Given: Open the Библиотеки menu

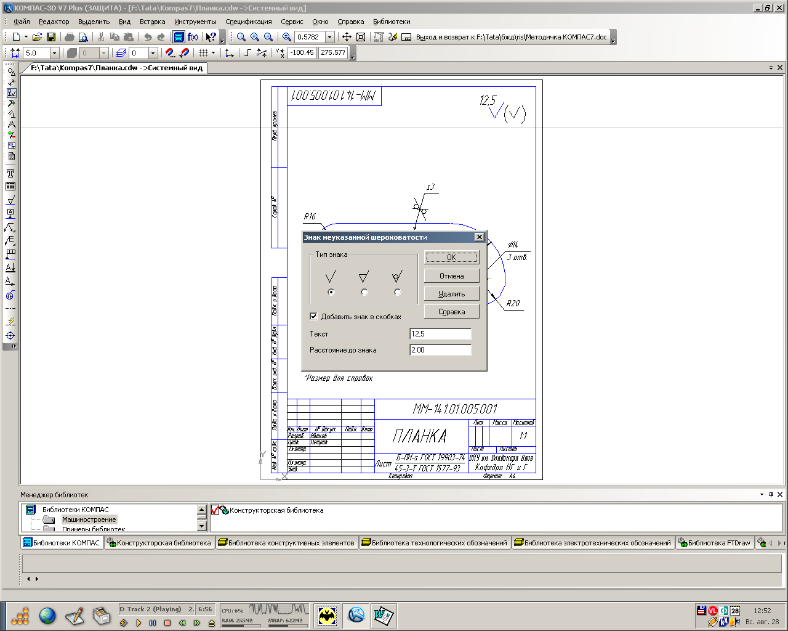Looking at the screenshot, I should pos(392,22).
